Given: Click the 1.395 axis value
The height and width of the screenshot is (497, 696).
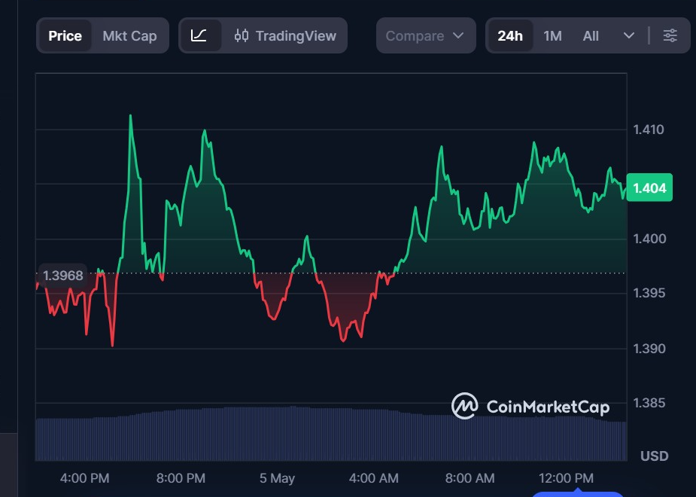Looking at the screenshot, I should click(x=649, y=293).
